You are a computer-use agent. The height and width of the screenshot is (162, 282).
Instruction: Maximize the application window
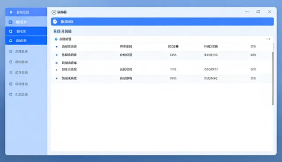(258, 12)
